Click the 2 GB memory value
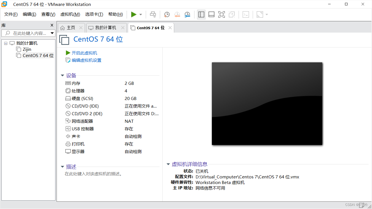372x209 pixels. (x=129, y=83)
